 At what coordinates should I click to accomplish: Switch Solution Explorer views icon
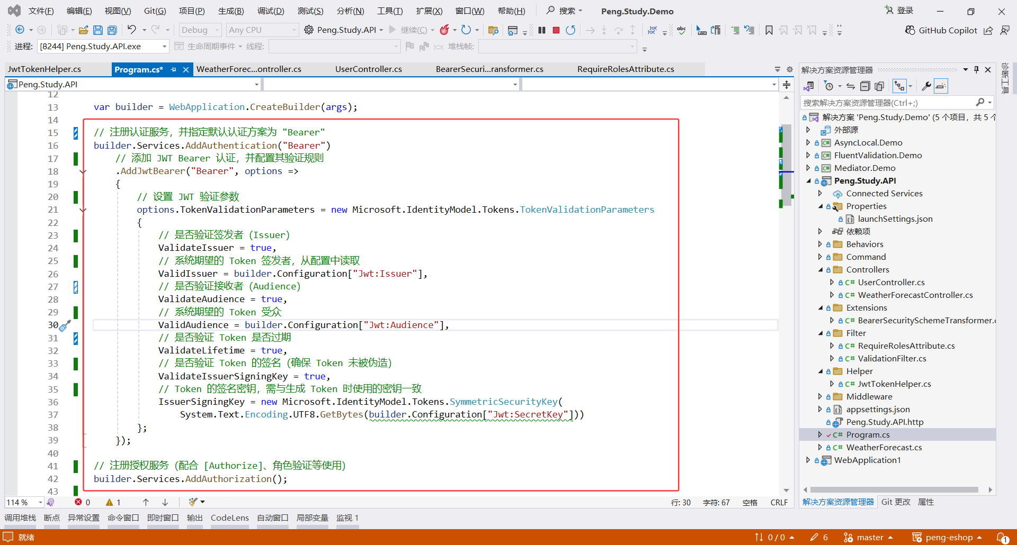(x=809, y=86)
